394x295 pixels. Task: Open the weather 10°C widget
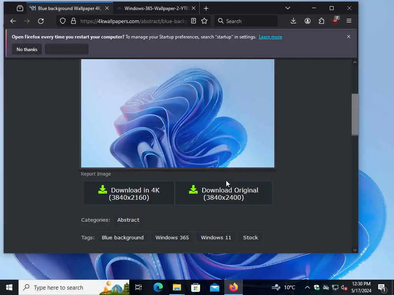click(283, 287)
